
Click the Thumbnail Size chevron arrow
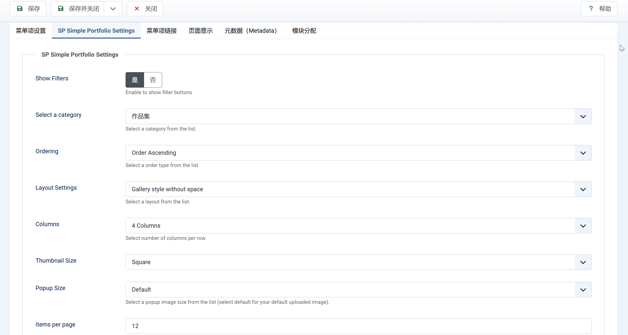pos(583,262)
